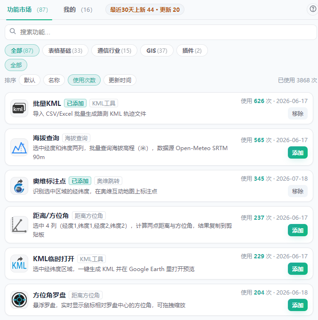Remove 批量KML with 移除 button
The height and width of the screenshot is (320, 318).
point(298,113)
